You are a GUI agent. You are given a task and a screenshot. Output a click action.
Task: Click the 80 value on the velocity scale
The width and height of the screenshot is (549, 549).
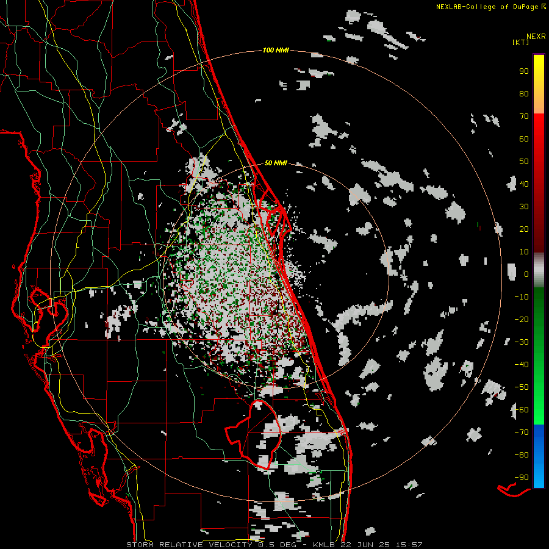(524, 94)
